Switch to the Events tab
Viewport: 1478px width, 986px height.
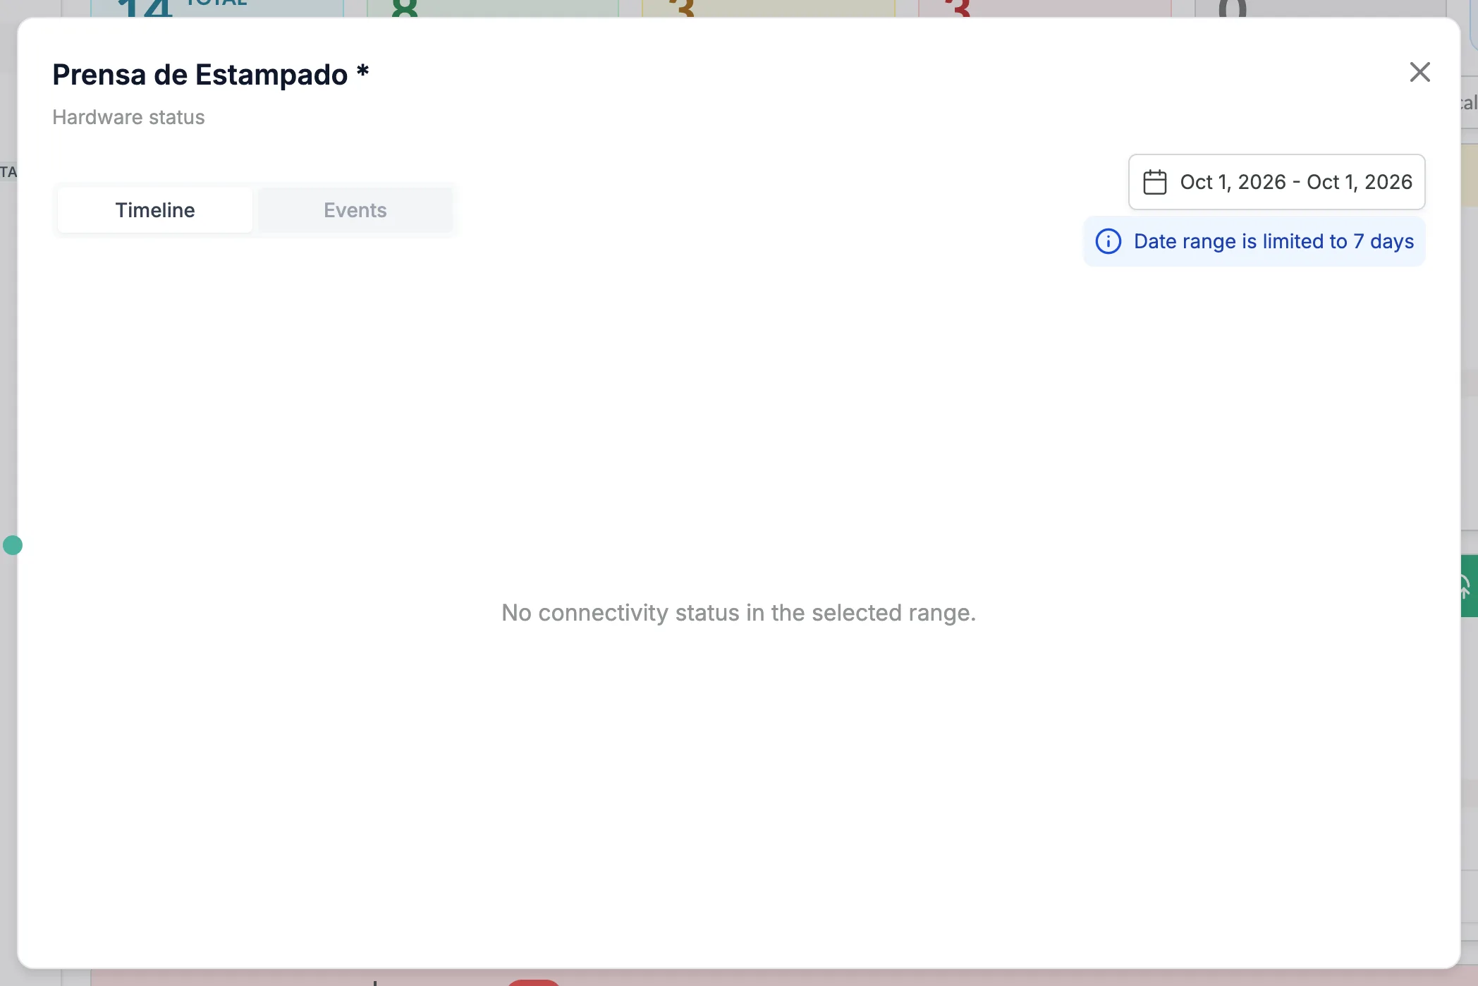click(x=355, y=210)
